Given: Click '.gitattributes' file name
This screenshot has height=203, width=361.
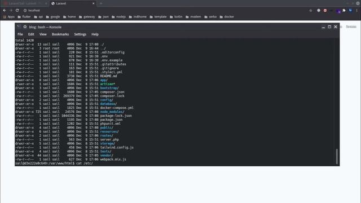Looking at the screenshot, I should [113, 64].
